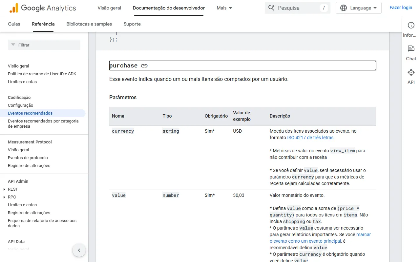Click the 30,03 example value cell
Image resolution: width=420 pixels, height=262 pixels.
point(239,195)
